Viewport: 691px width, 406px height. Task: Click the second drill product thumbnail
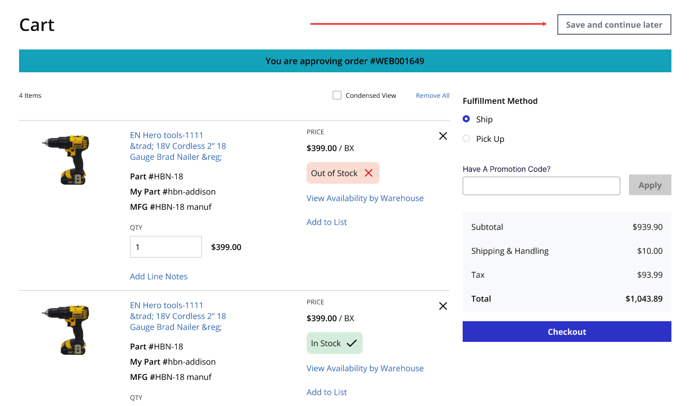tap(66, 330)
